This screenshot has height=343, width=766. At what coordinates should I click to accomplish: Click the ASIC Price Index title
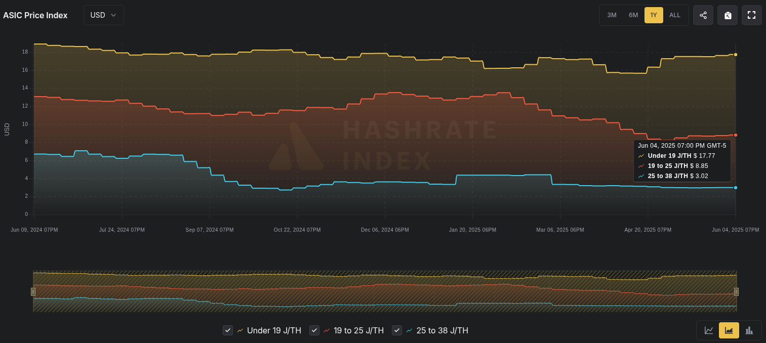(x=35, y=15)
